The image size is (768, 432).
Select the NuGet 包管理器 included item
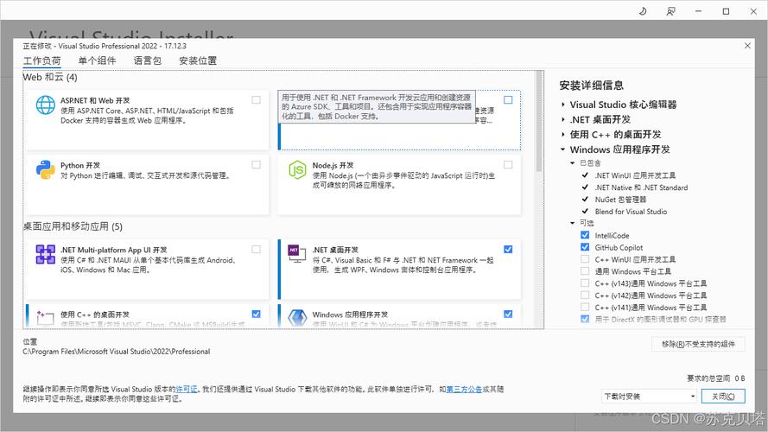point(620,200)
